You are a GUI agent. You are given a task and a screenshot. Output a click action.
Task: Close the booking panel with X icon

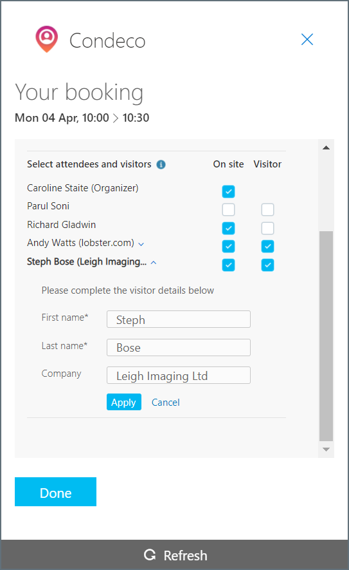(307, 39)
